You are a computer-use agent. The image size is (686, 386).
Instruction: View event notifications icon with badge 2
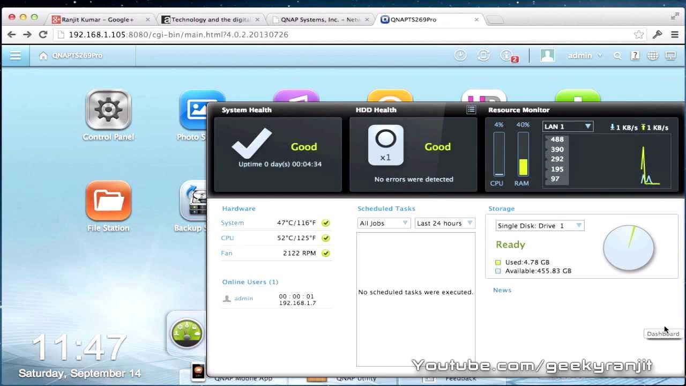[x=508, y=56]
